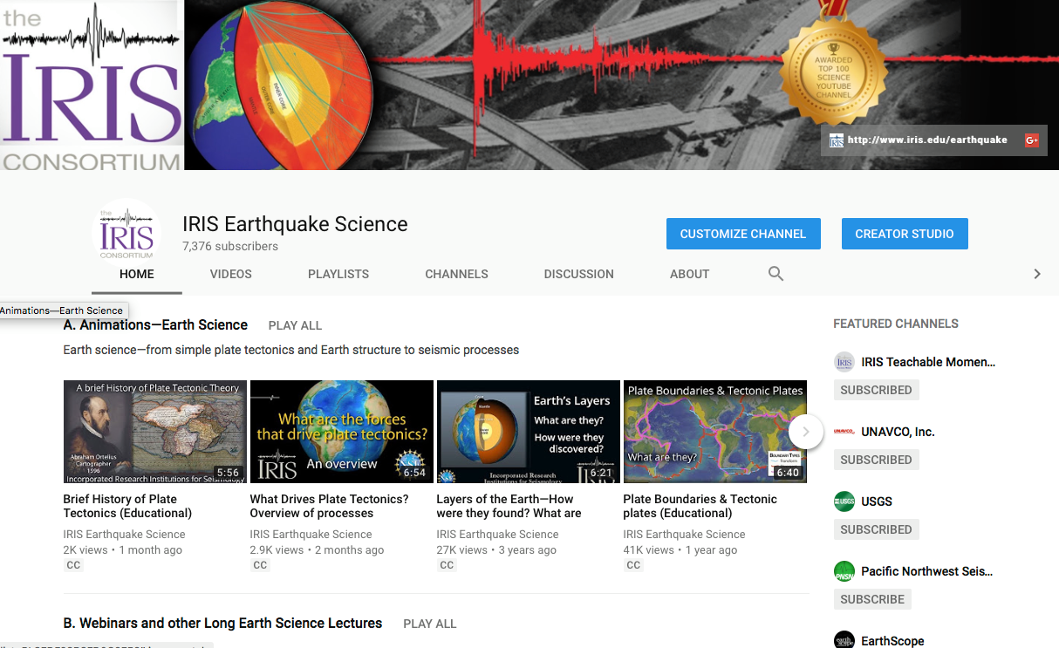Open Pacific Northwest Seismic channel name

click(x=926, y=571)
